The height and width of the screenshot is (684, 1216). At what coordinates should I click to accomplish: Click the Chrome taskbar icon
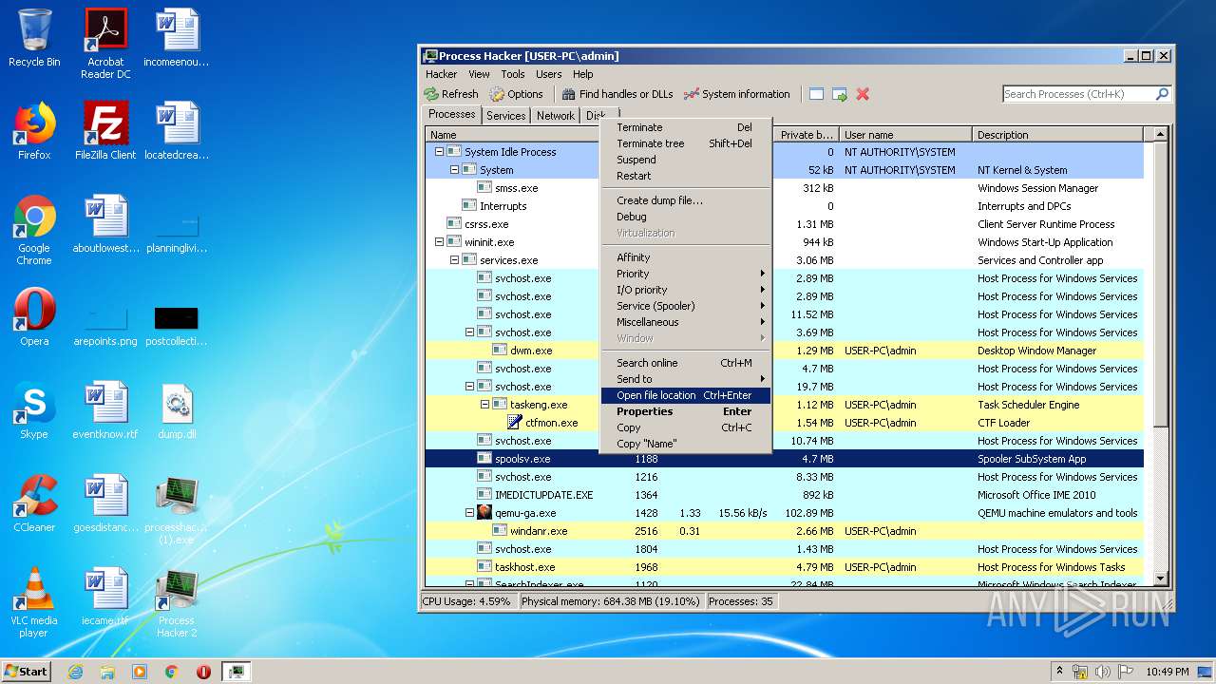172,671
